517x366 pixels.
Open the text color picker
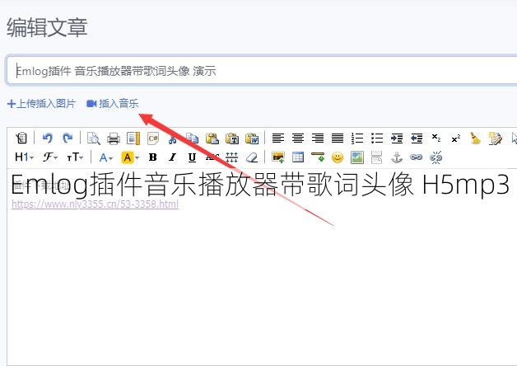(106, 157)
